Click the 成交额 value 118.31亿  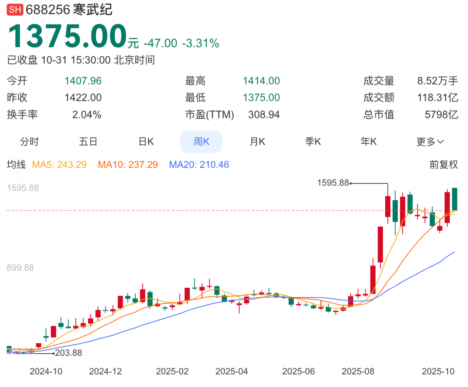coord(438,98)
